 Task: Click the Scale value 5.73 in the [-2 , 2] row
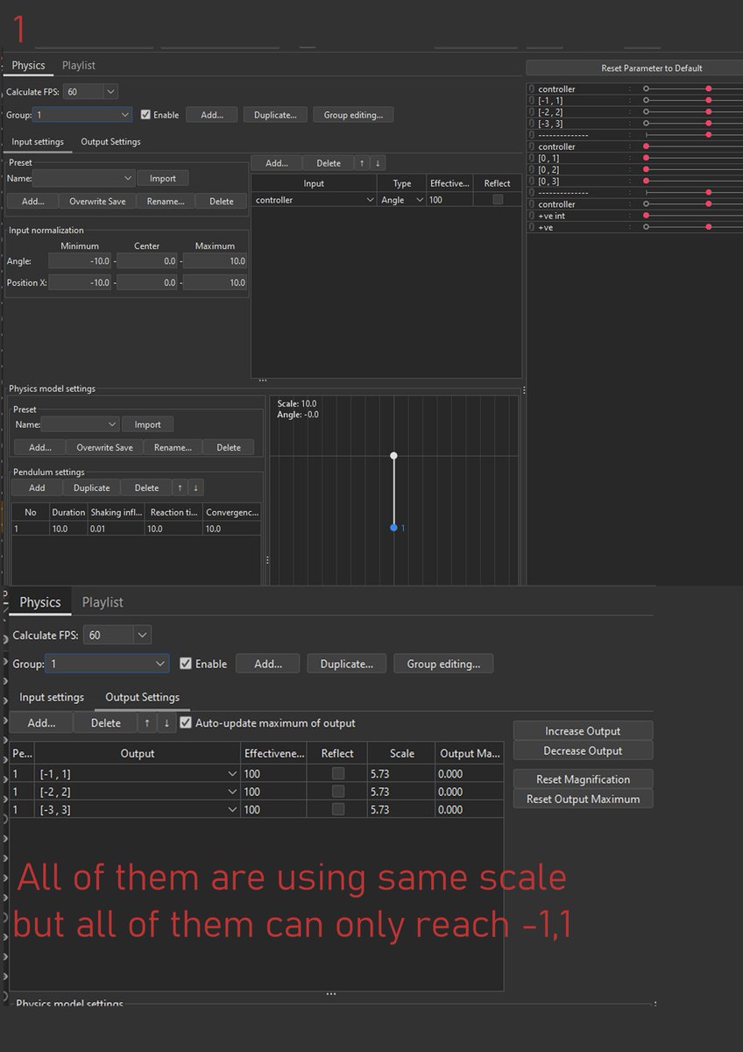point(402,792)
